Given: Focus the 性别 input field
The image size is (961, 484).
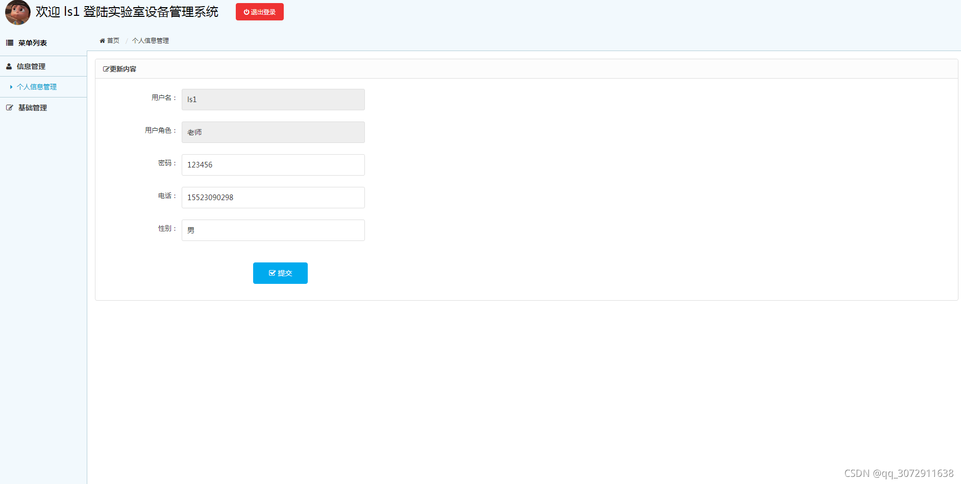Looking at the screenshot, I should [x=273, y=230].
